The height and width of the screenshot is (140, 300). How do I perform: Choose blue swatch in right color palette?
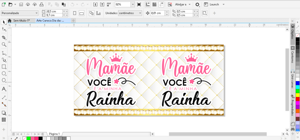(297, 83)
